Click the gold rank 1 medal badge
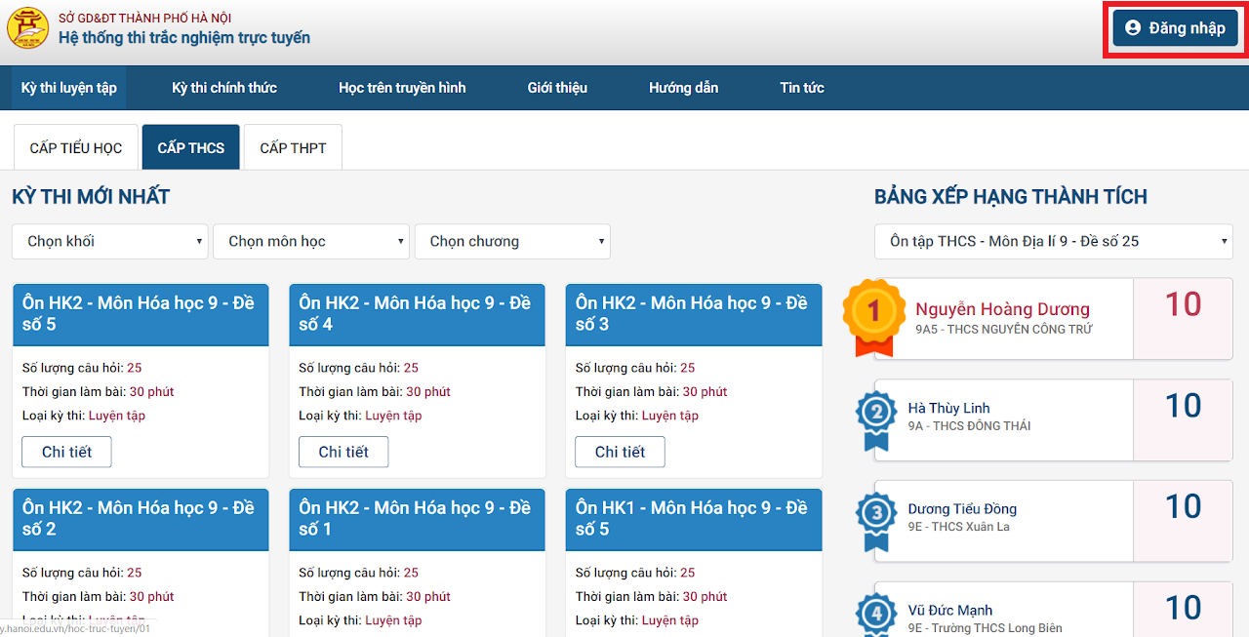The width and height of the screenshot is (1249, 637). pyautogui.click(x=873, y=316)
